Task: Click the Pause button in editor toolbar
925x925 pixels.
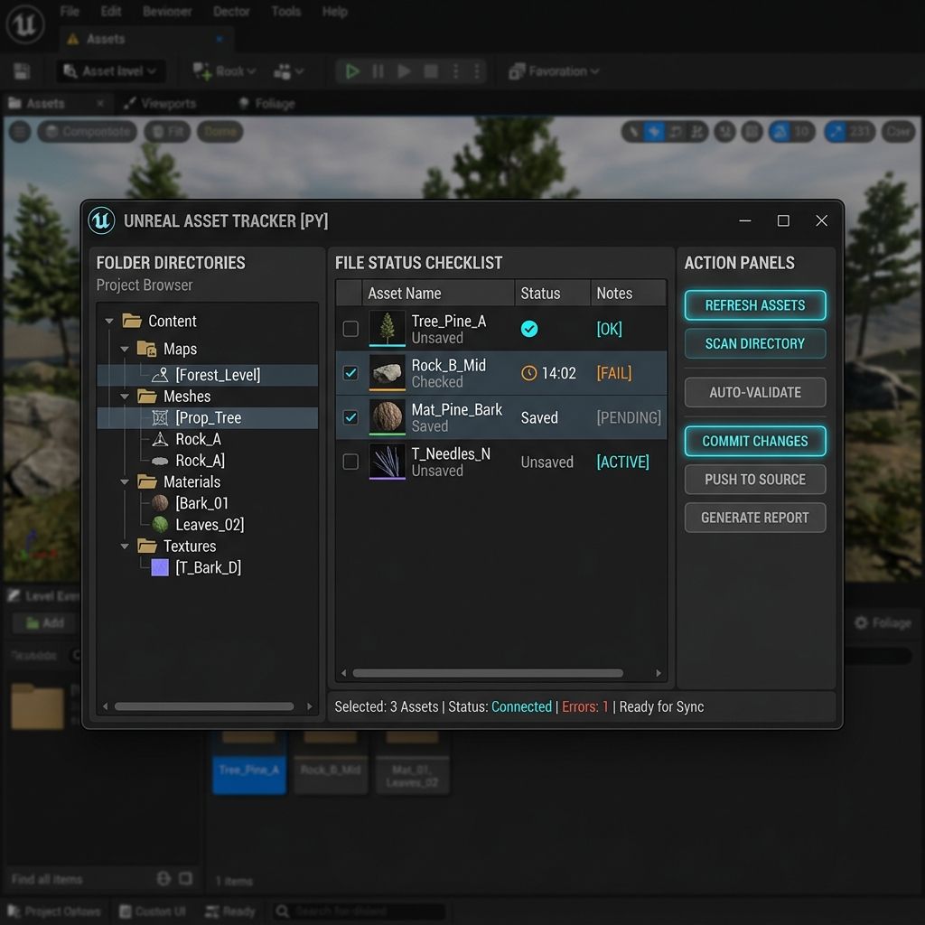Action: pos(378,71)
